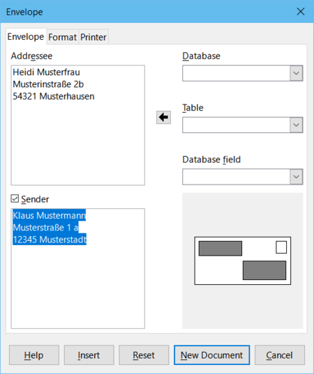Open the Table dropdown arrow
This screenshot has height=374, width=314.
(x=296, y=125)
